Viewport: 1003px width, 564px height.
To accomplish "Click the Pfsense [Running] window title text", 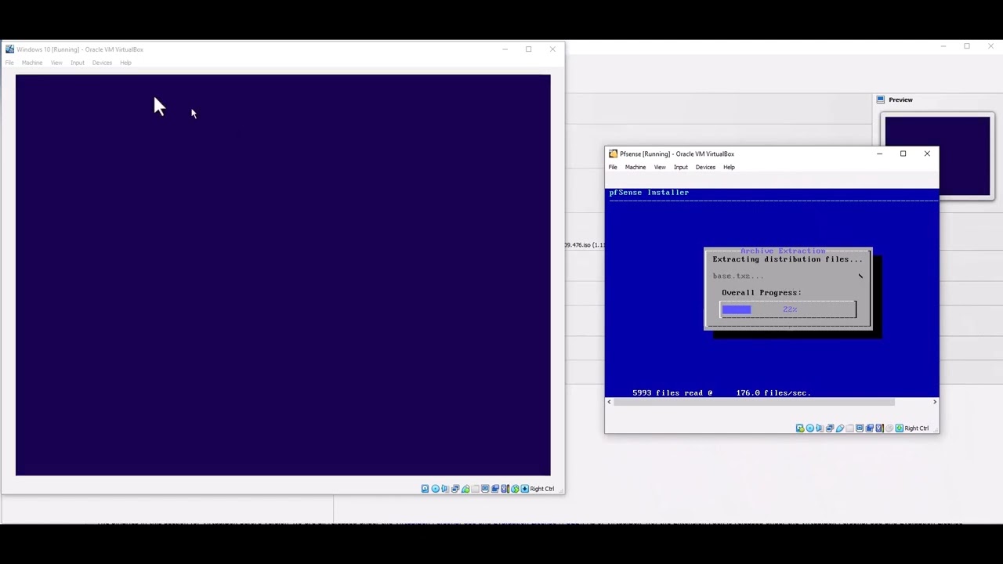I will click(677, 154).
